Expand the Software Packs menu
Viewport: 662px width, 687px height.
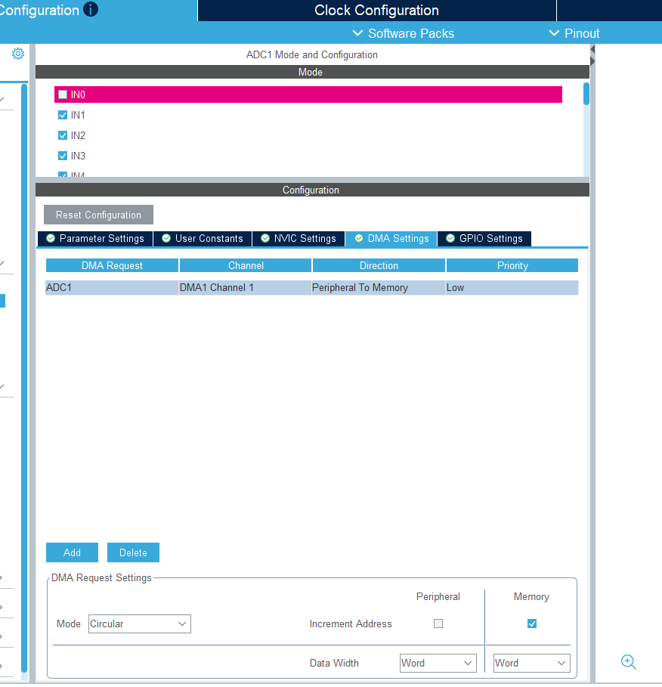(x=404, y=33)
